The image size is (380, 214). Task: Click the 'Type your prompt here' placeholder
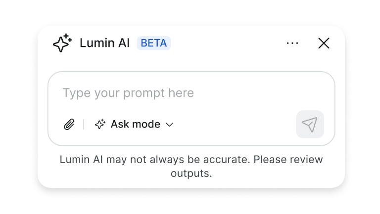pyautogui.click(x=128, y=93)
